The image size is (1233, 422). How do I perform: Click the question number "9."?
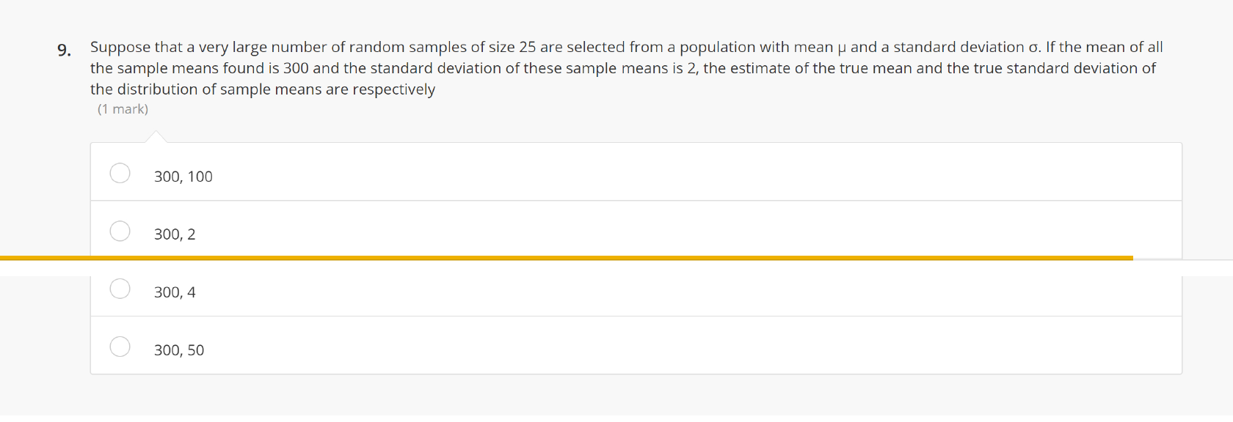tap(65, 50)
